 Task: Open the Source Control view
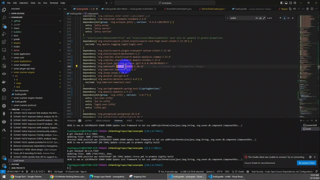click(4, 26)
